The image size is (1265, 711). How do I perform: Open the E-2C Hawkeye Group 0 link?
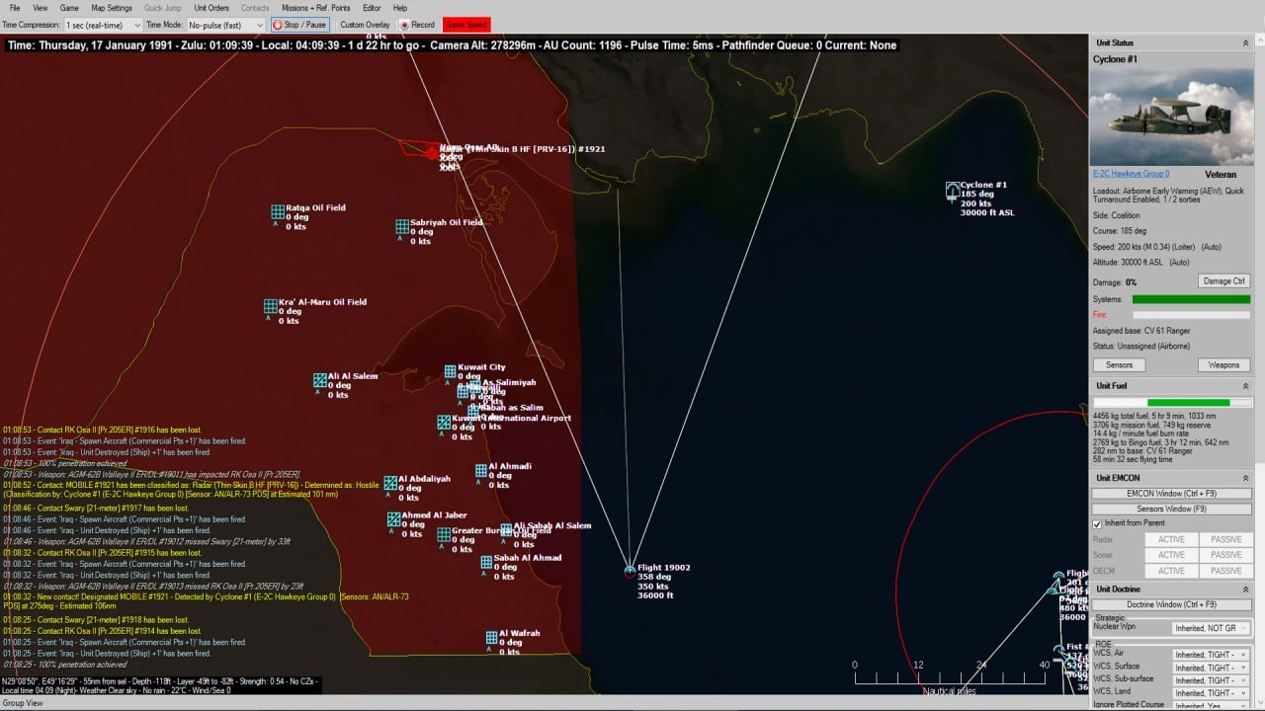click(x=1131, y=174)
